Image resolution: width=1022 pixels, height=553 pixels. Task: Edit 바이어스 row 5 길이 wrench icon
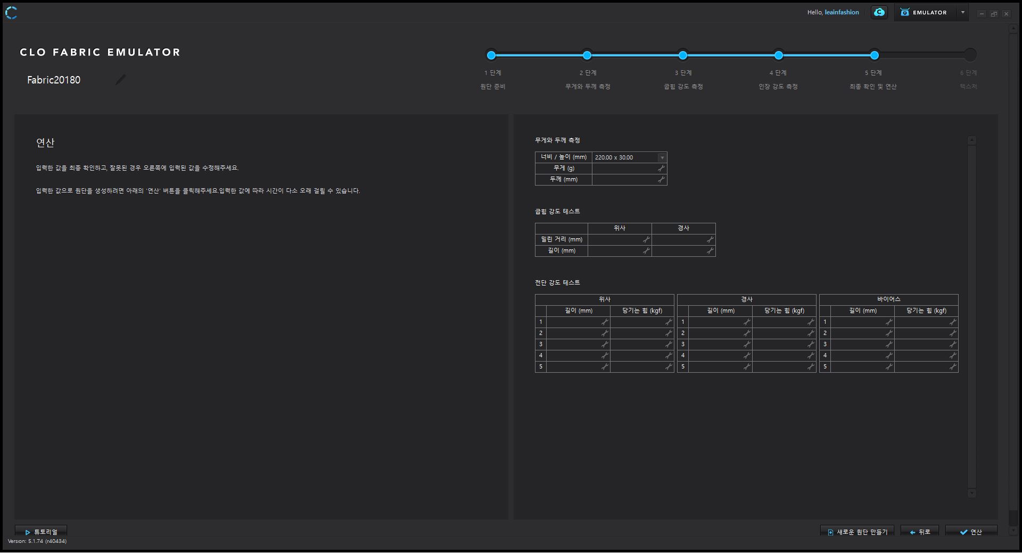pyautogui.click(x=889, y=366)
